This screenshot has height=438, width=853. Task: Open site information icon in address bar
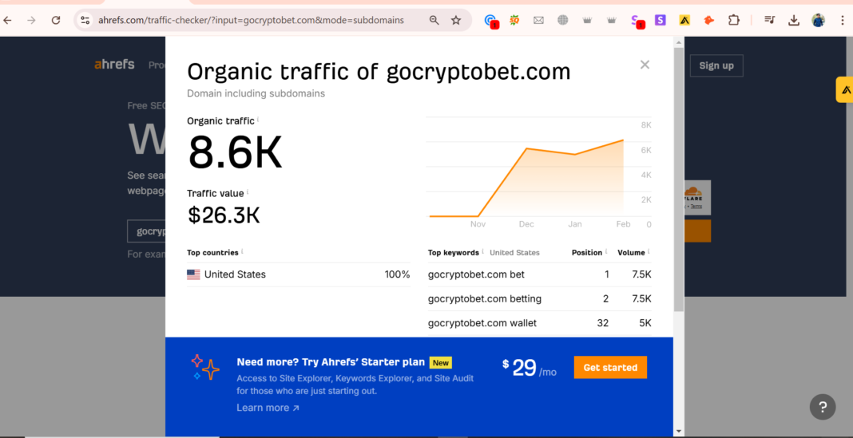pos(85,20)
